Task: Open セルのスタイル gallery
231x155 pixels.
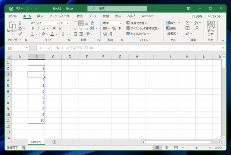Action: point(138,33)
